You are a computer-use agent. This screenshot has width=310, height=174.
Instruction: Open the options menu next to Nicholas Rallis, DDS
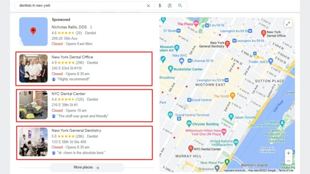[91, 27]
